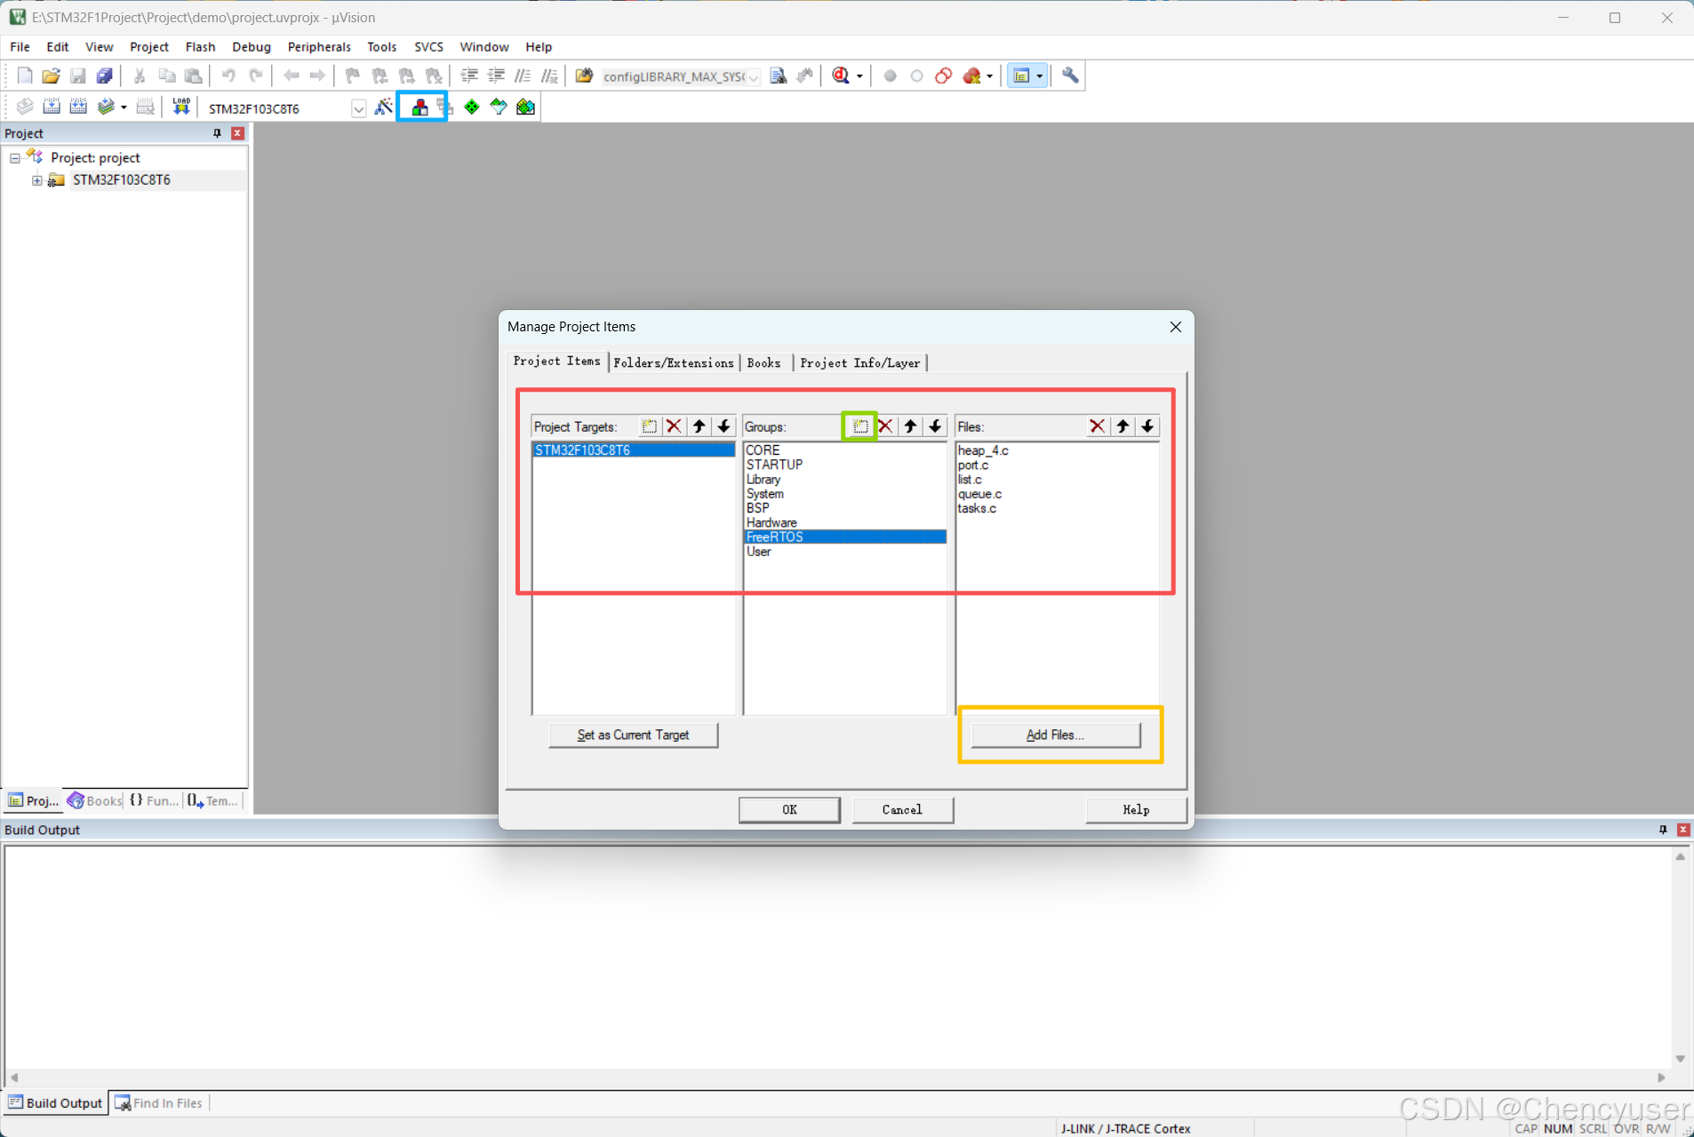
Task: Move the selected file down in Files
Action: [1148, 426]
